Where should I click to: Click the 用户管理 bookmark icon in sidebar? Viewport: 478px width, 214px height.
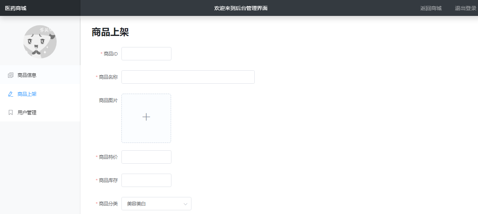11,113
